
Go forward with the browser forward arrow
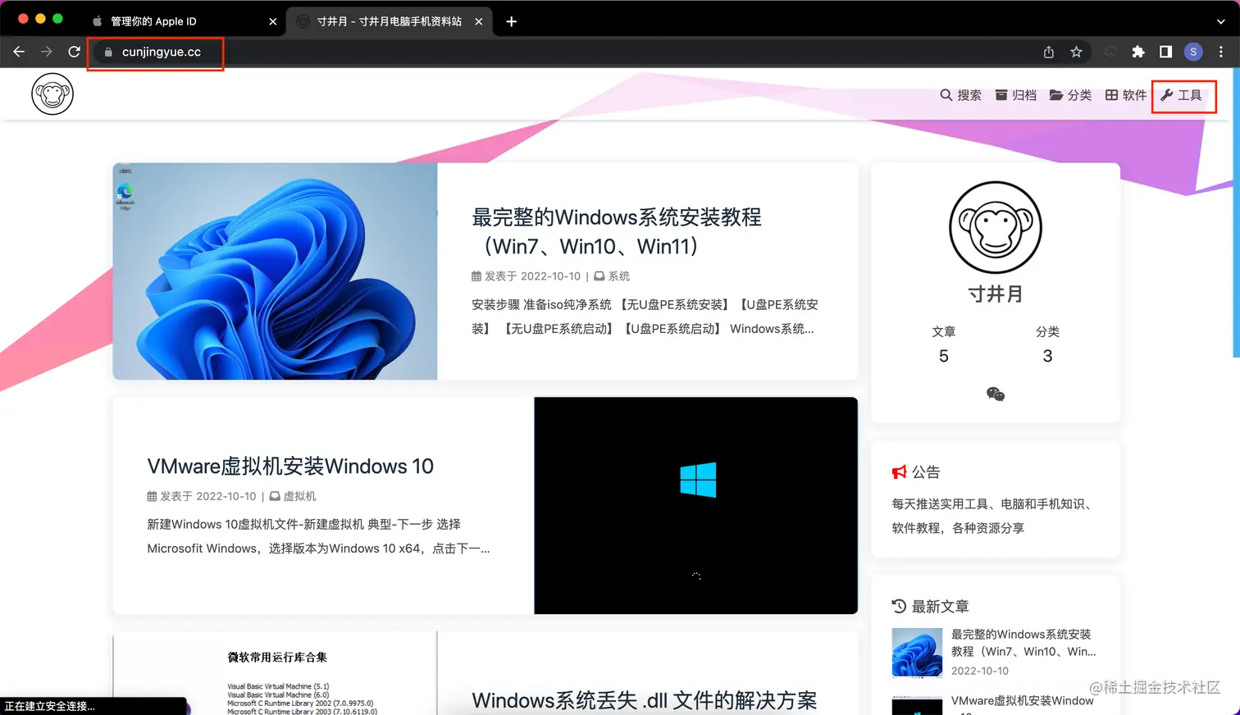47,52
